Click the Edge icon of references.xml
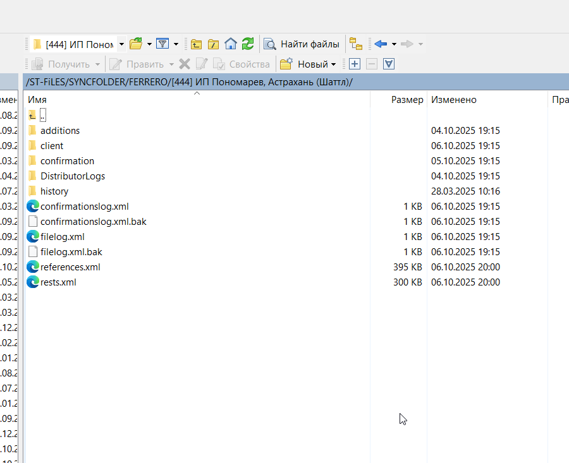569x463 pixels. point(33,267)
